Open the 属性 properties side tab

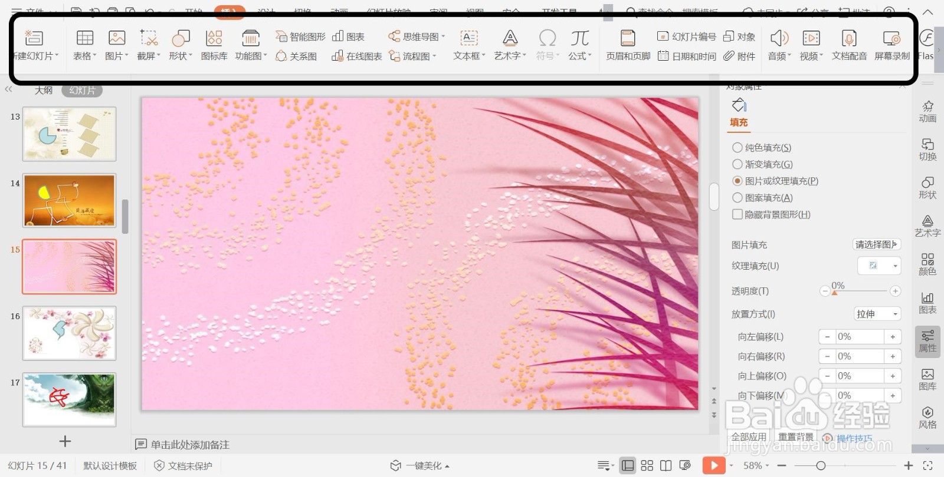point(927,341)
